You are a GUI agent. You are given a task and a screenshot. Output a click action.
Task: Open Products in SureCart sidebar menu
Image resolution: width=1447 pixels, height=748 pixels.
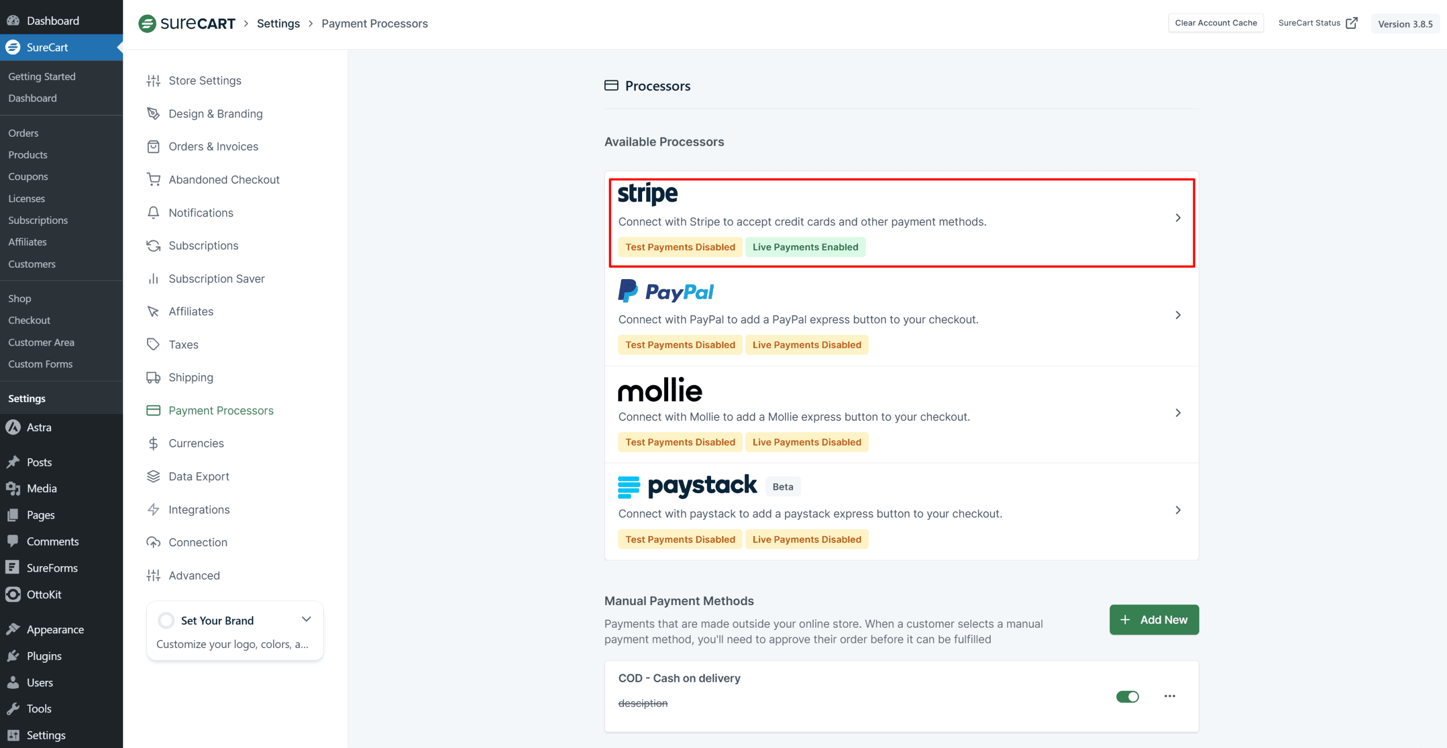pyautogui.click(x=28, y=155)
